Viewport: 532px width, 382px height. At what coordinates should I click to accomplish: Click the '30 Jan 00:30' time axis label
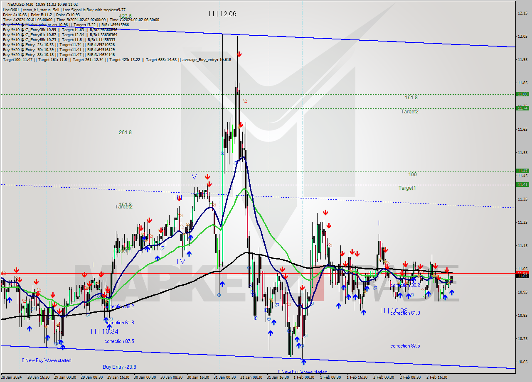(144, 377)
